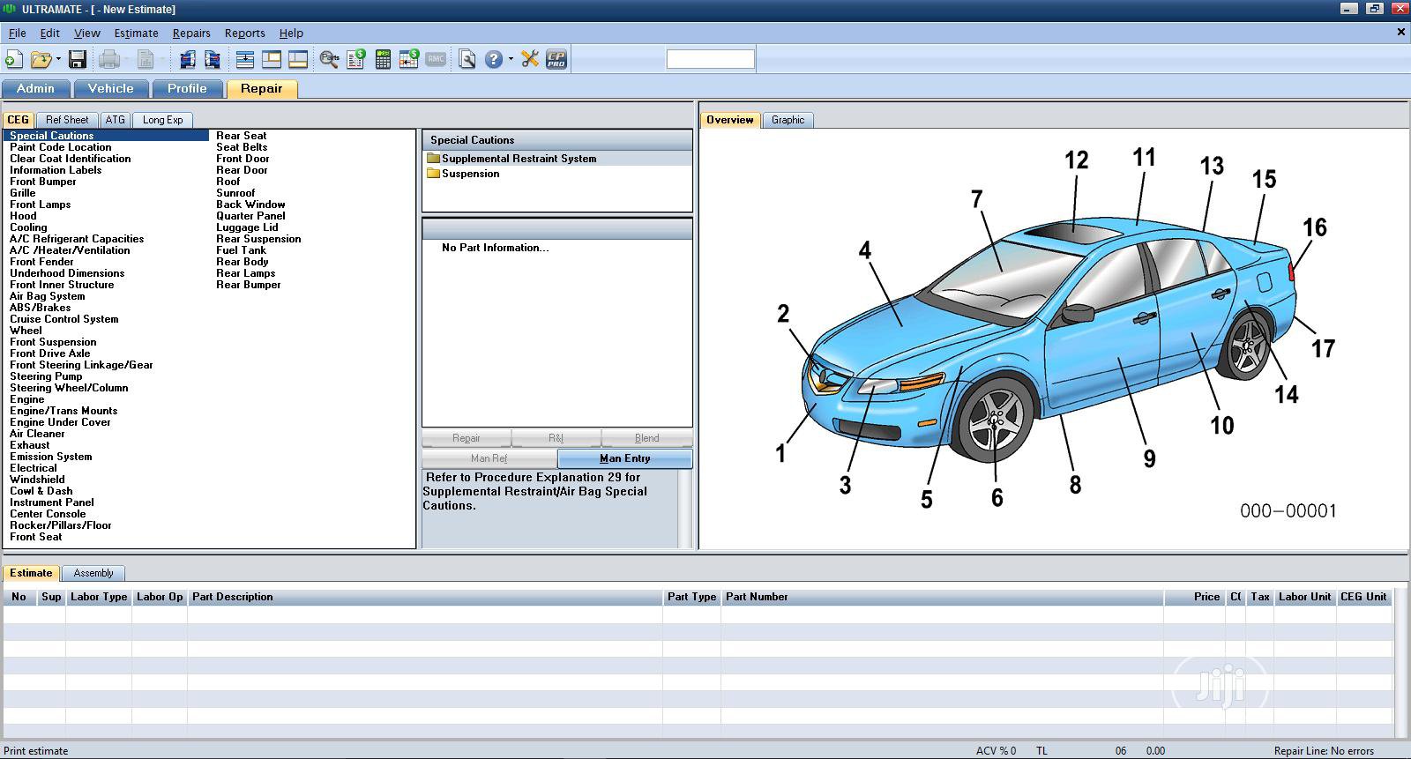Open the CP PRO toolbar icon
The width and height of the screenshot is (1411, 759).
pos(556,60)
